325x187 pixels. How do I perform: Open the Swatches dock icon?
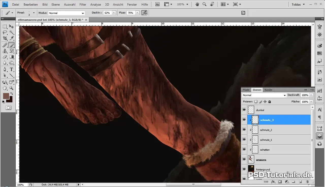click(319, 53)
